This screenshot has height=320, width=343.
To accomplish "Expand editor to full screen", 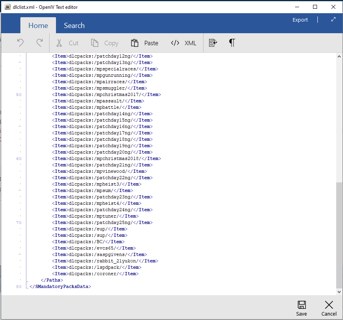I will [333, 20].
